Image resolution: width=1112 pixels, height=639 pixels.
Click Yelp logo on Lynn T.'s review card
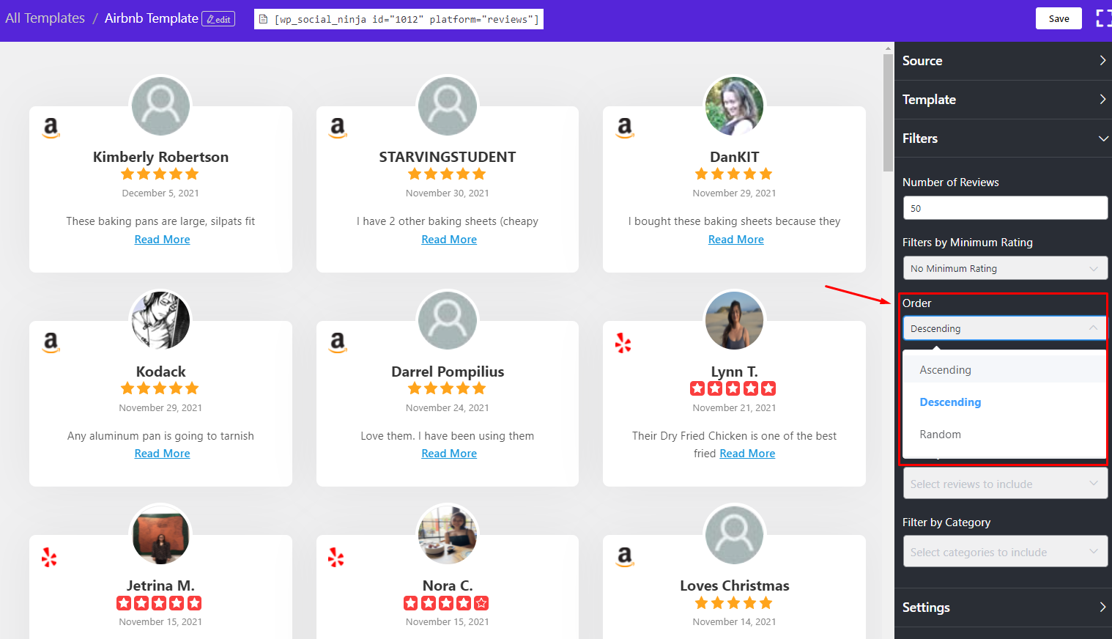623,343
